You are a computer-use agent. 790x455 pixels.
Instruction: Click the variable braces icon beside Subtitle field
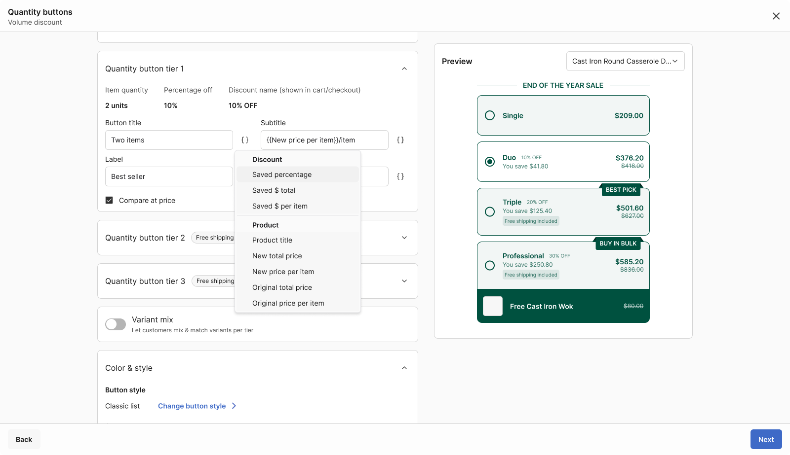[400, 140]
